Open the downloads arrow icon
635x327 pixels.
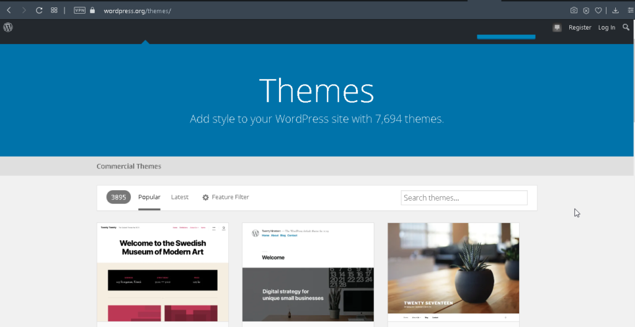pyautogui.click(x=615, y=11)
